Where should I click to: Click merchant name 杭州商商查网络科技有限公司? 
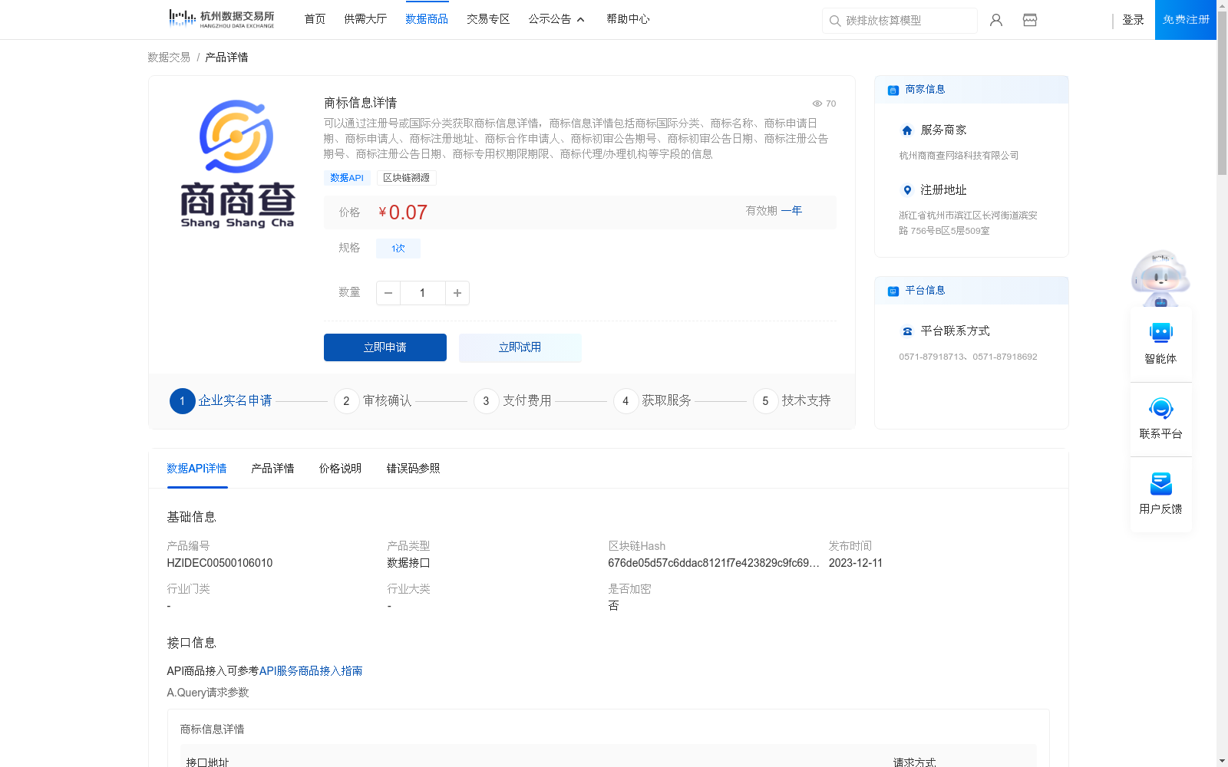coord(959,156)
